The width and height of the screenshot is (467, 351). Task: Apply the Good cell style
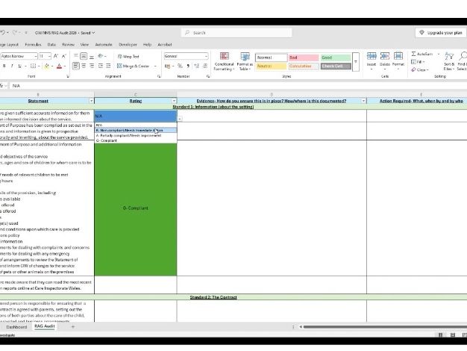(x=336, y=58)
